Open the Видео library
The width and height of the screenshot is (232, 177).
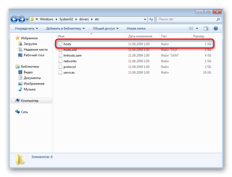[28, 72]
